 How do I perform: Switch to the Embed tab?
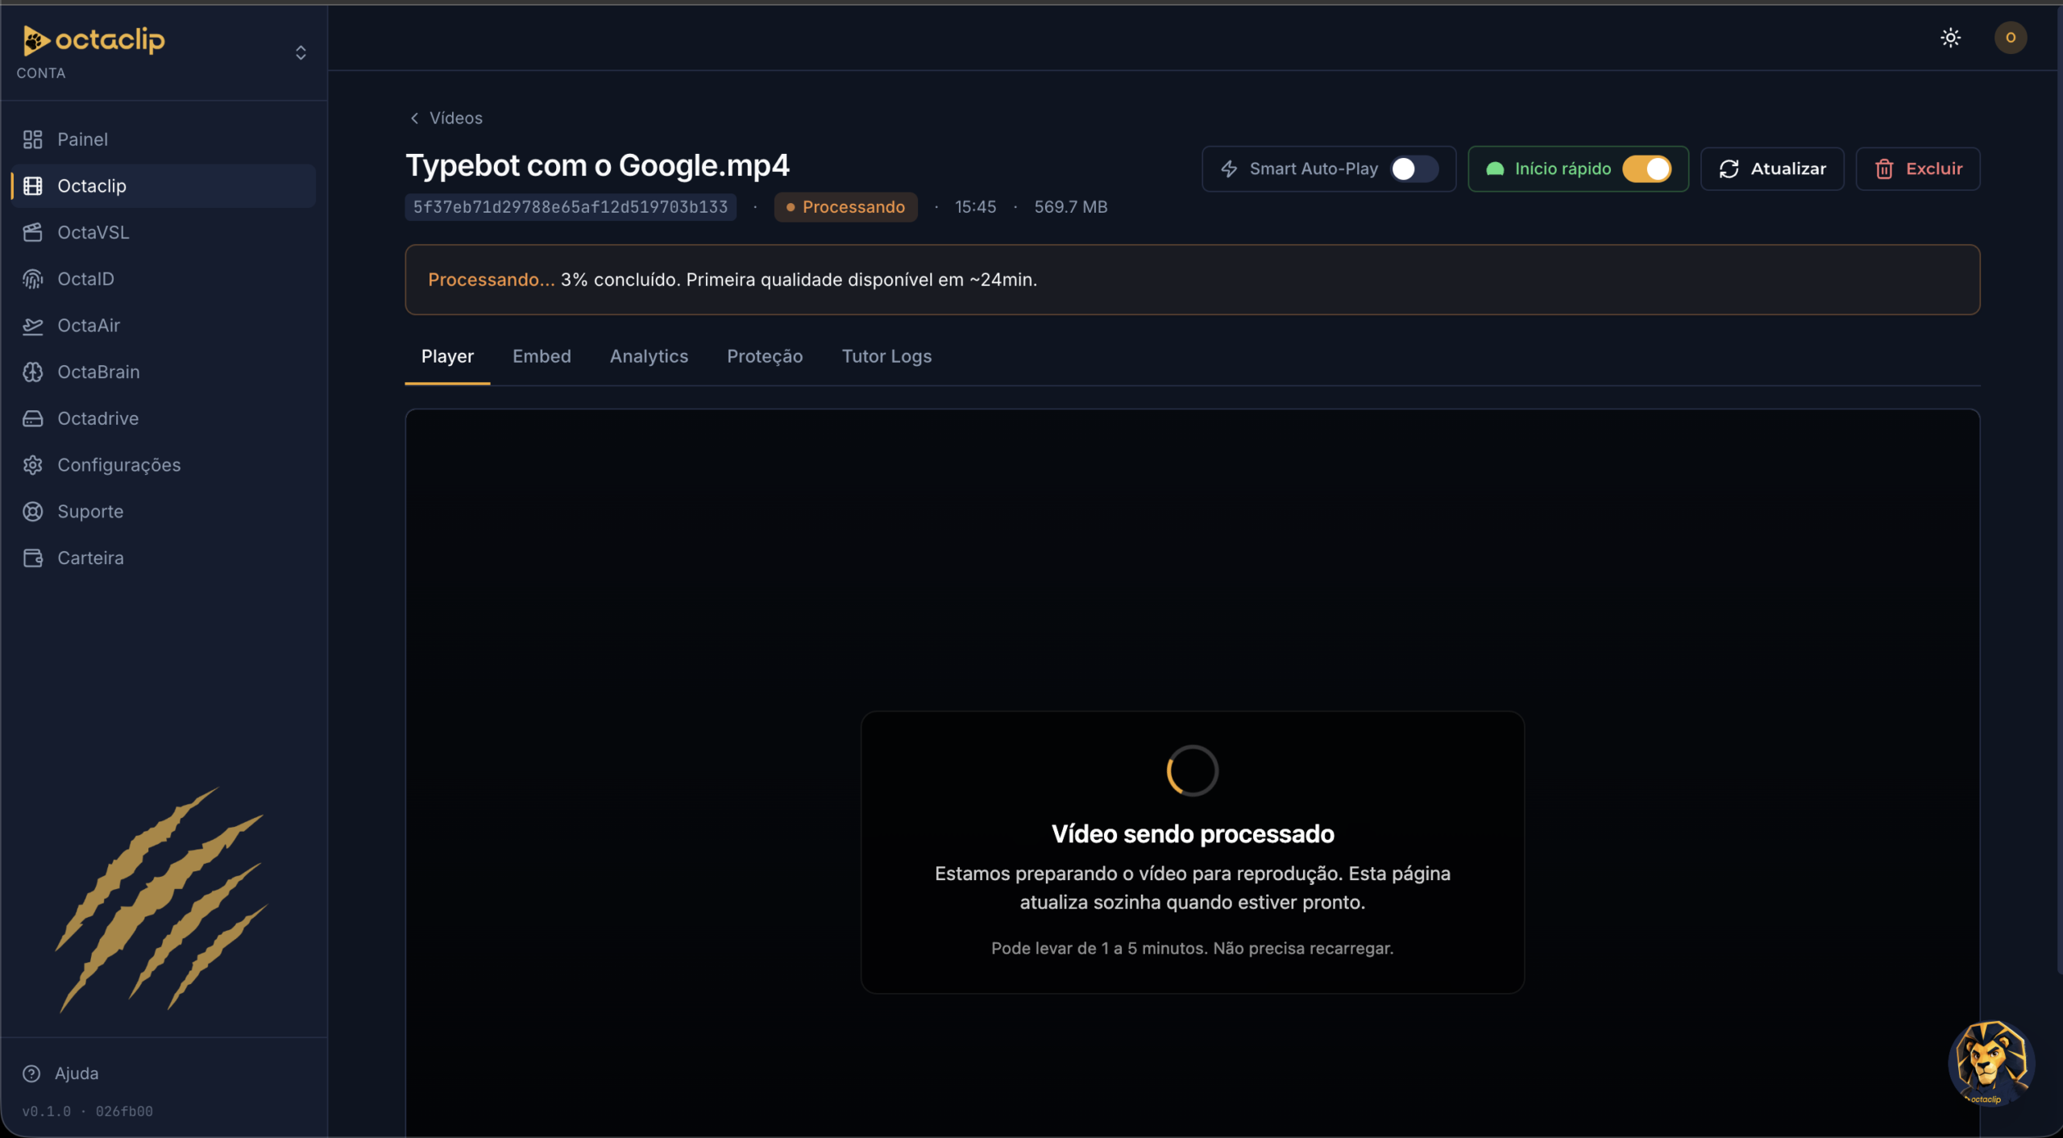[x=542, y=356]
